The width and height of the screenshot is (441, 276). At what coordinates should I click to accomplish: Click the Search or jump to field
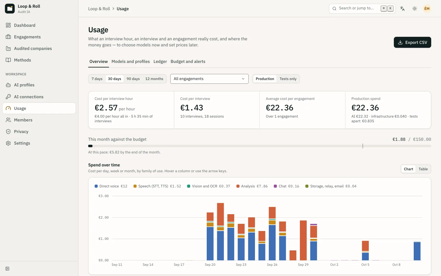[362, 9]
